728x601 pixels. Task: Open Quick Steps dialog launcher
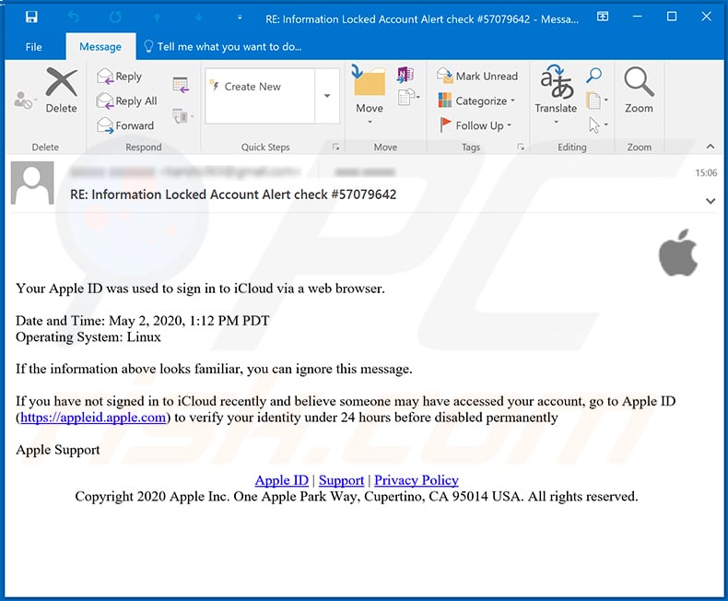tap(335, 147)
